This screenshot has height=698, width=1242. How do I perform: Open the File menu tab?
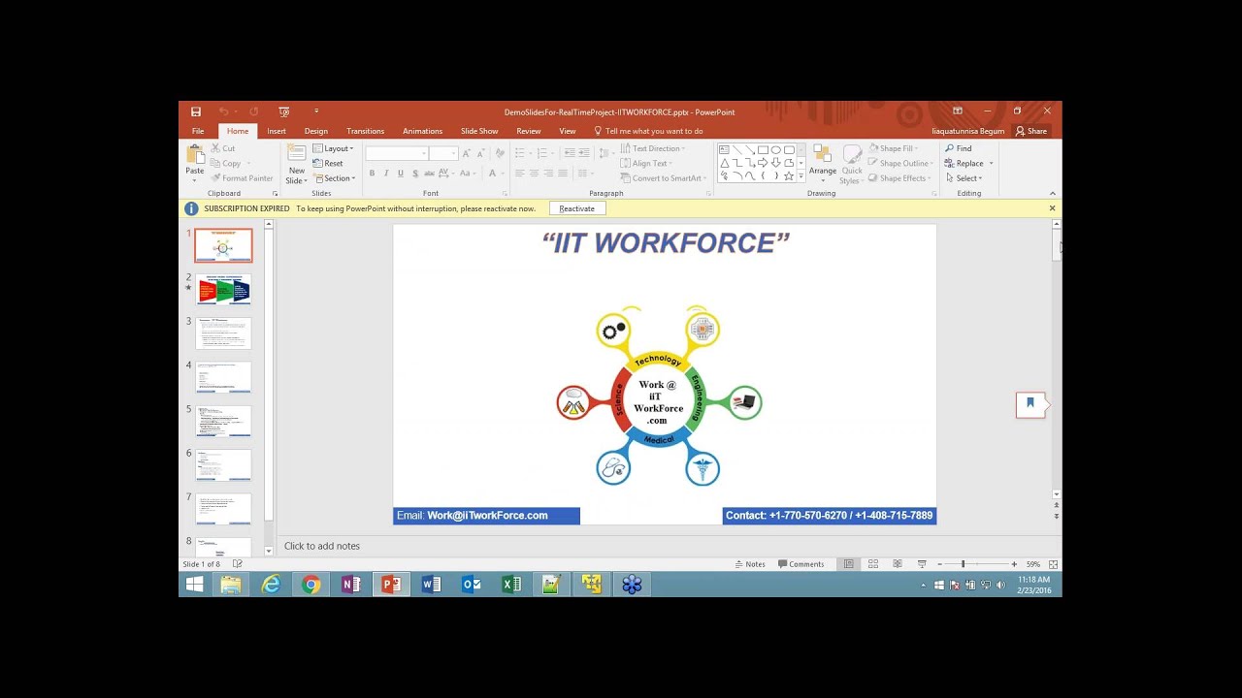pyautogui.click(x=198, y=131)
